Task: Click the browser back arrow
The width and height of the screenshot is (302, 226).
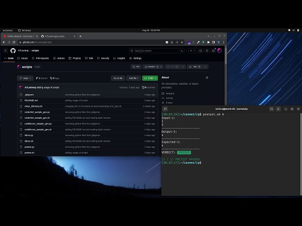Action: pos(4,42)
